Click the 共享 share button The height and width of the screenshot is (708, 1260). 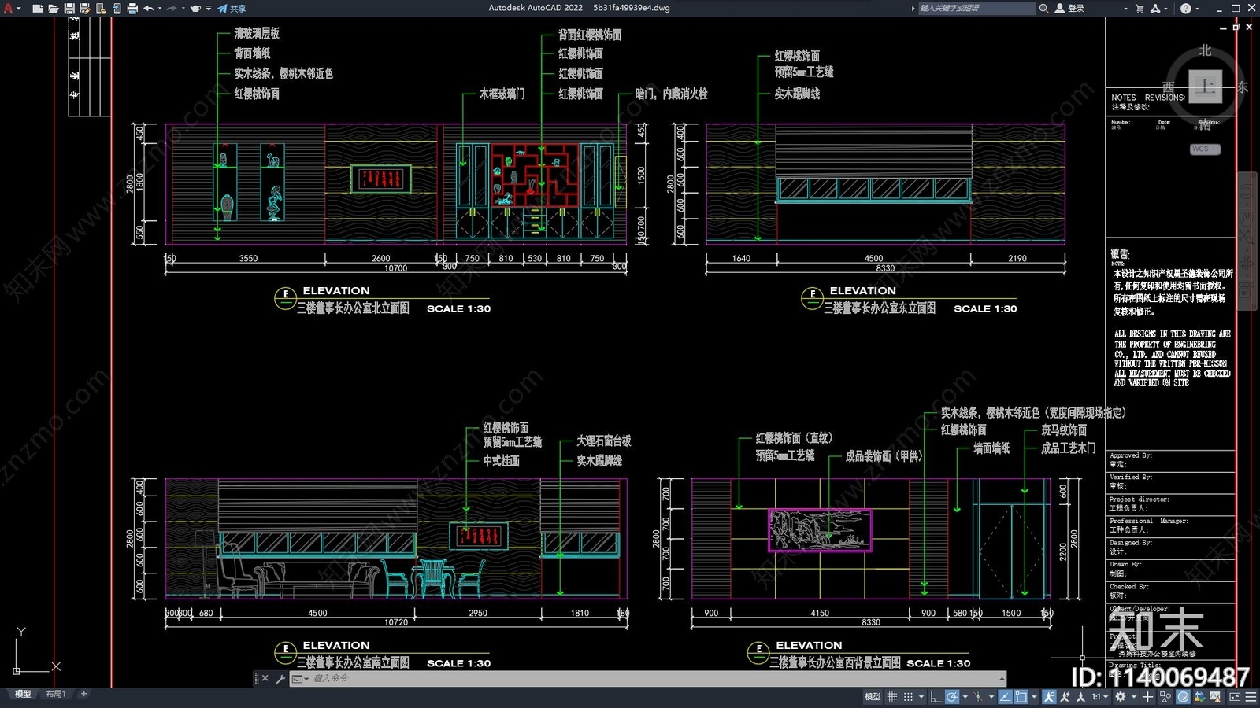point(232,8)
